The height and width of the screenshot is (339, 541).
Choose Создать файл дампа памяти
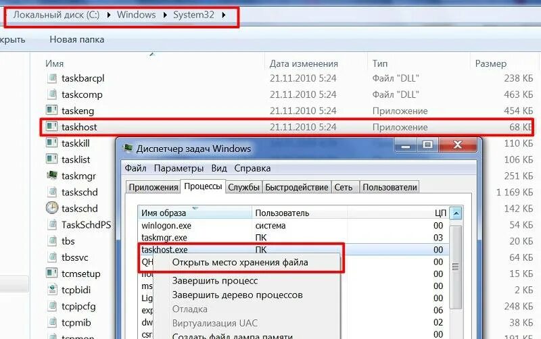point(232,336)
